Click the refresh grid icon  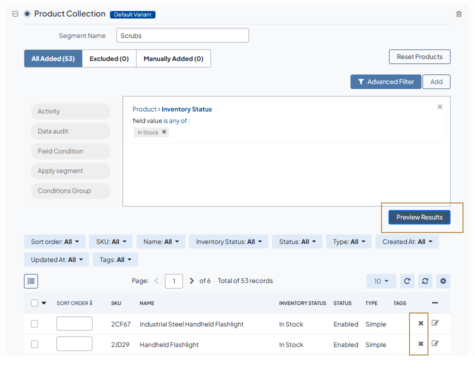[407, 281]
